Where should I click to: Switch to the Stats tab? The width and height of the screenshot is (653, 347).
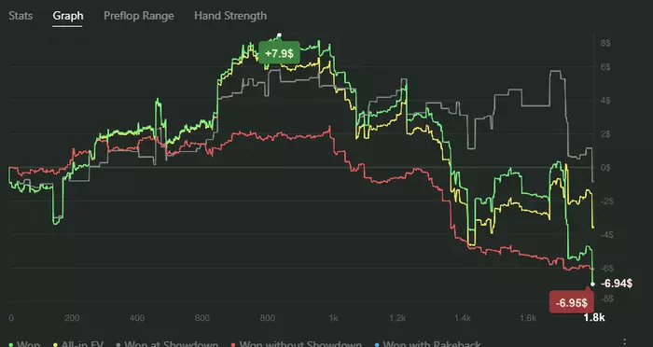click(21, 16)
